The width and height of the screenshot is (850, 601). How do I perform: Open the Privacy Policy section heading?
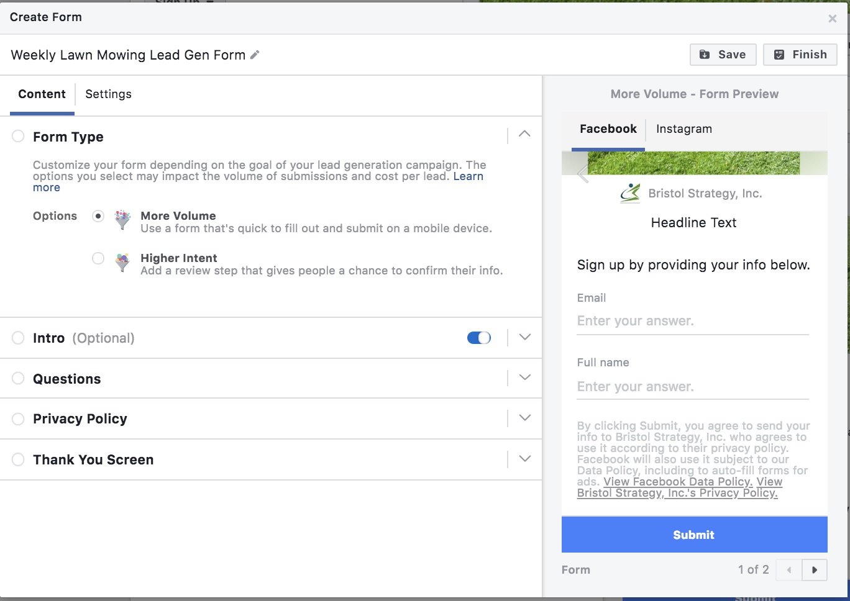click(80, 419)
